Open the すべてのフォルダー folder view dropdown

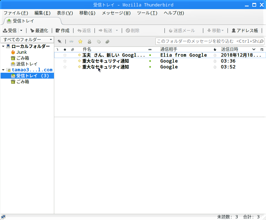coord(27,40)
